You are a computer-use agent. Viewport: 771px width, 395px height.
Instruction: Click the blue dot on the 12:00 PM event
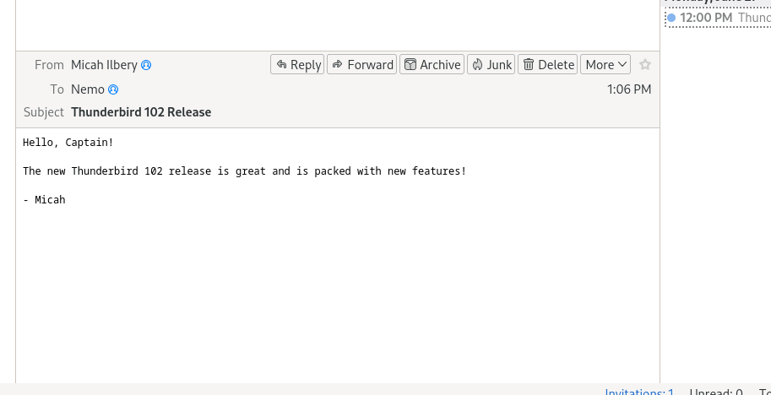671,17
